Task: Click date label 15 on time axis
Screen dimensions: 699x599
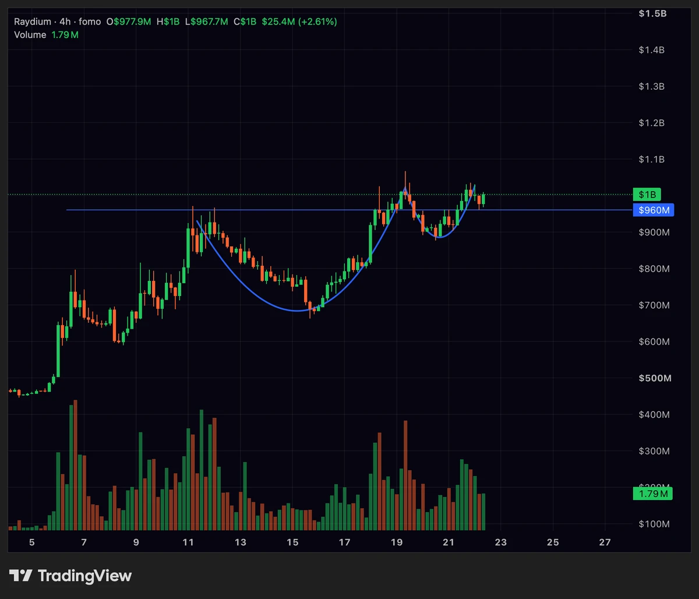Action: 292,542
